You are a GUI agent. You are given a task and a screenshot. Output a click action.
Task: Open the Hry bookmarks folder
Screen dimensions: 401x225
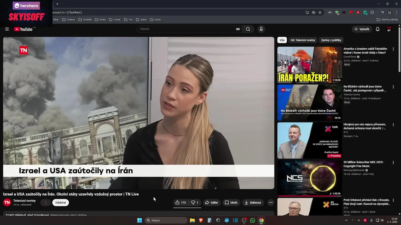[128, 19]
